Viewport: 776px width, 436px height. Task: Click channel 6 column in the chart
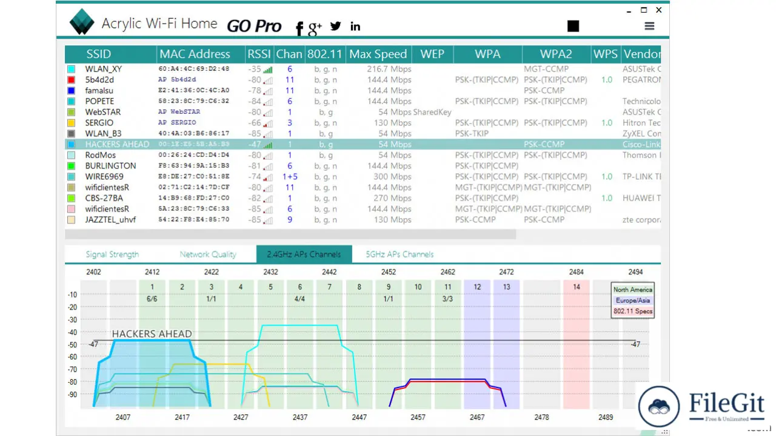299,344
